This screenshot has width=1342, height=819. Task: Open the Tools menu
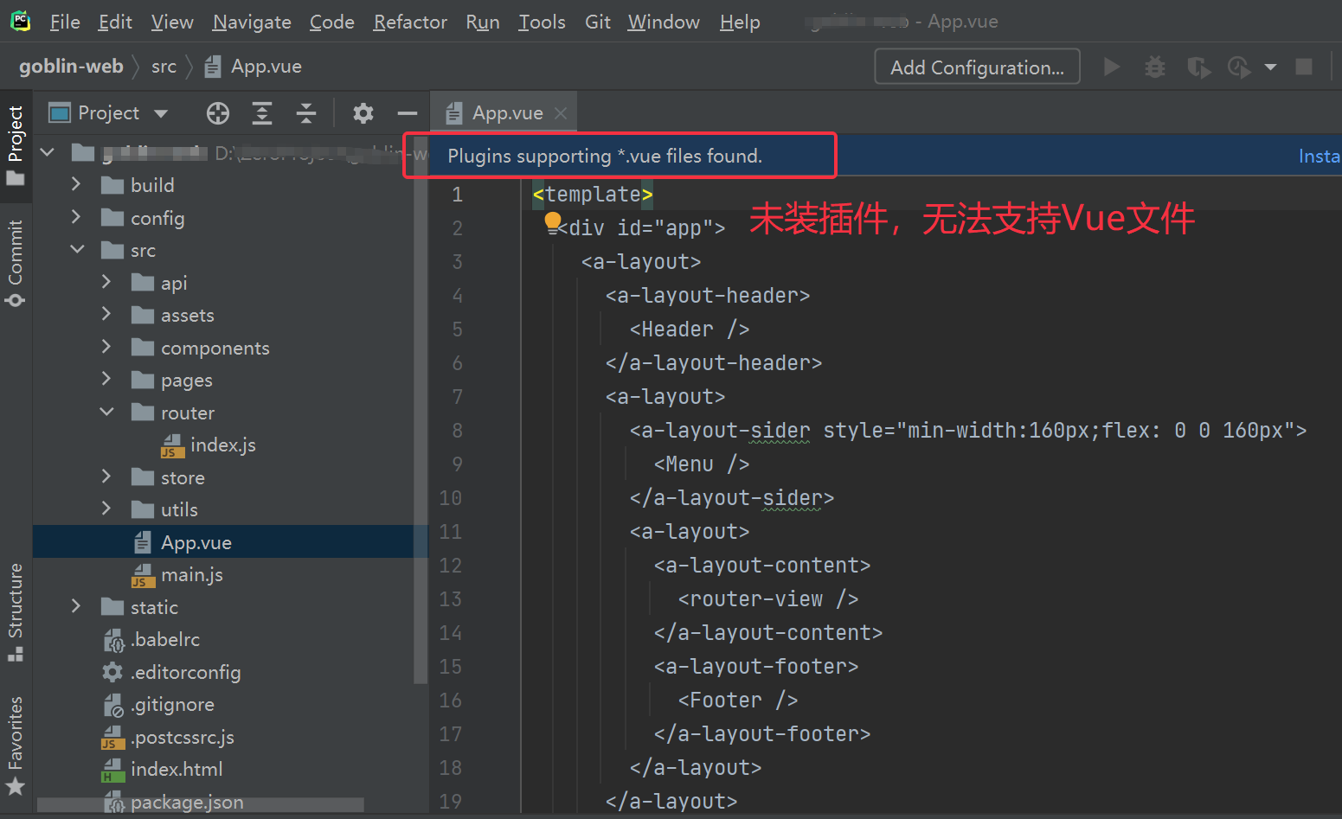pos(542,22)
